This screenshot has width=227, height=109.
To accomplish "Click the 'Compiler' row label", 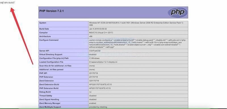I will pyautogui.click(x=43, y=33).
